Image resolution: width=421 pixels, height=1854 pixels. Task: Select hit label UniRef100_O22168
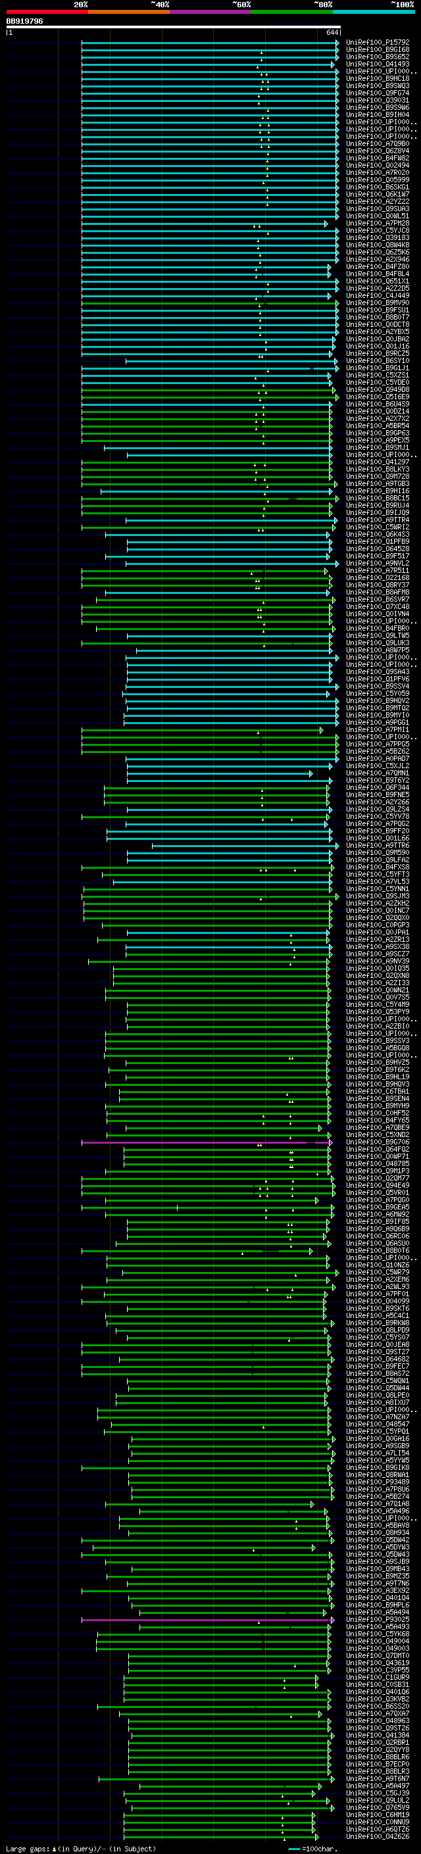point(378,578)
